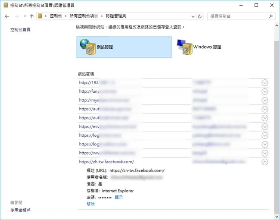Open the recent locations dropdown arrow

(25, 16)
